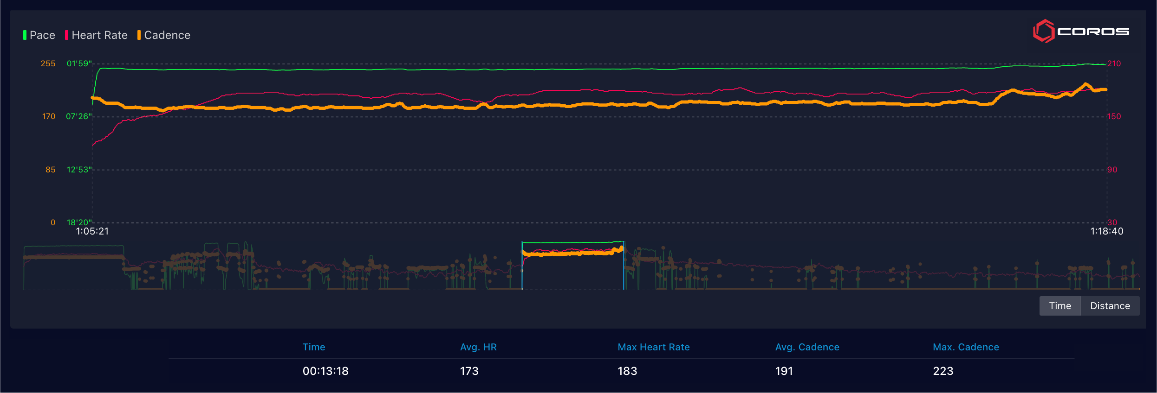Click the 1:05:21 start time label
Image resolution: width=1157 pixels, height=393 pixels.
coord(92,231)
